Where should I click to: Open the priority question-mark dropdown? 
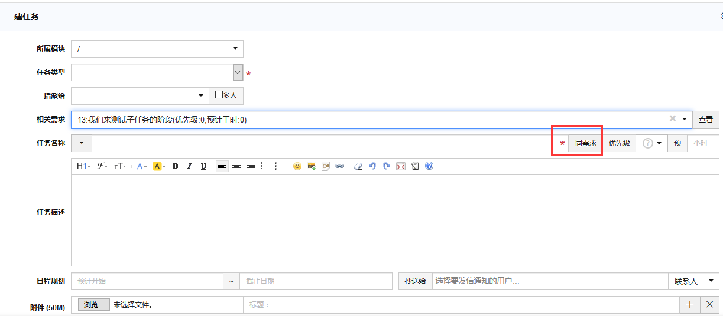tap(652, 143)
